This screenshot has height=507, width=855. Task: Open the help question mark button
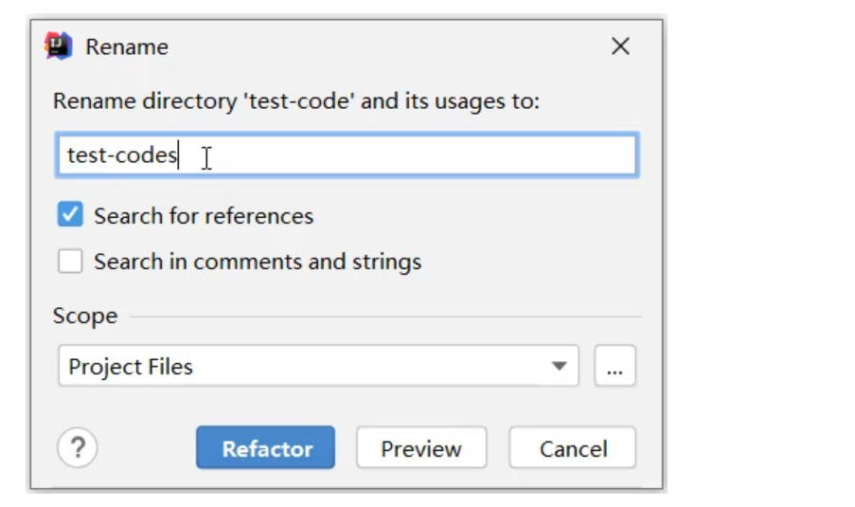[x=78, y=448]
